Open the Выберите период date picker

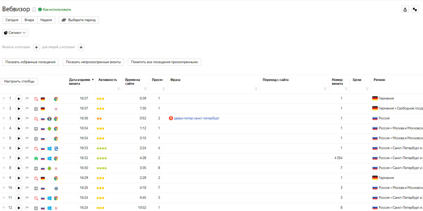pos(79,20)
